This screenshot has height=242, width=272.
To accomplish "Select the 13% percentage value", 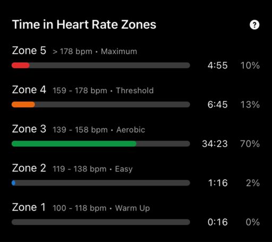I will coord(250,105).
